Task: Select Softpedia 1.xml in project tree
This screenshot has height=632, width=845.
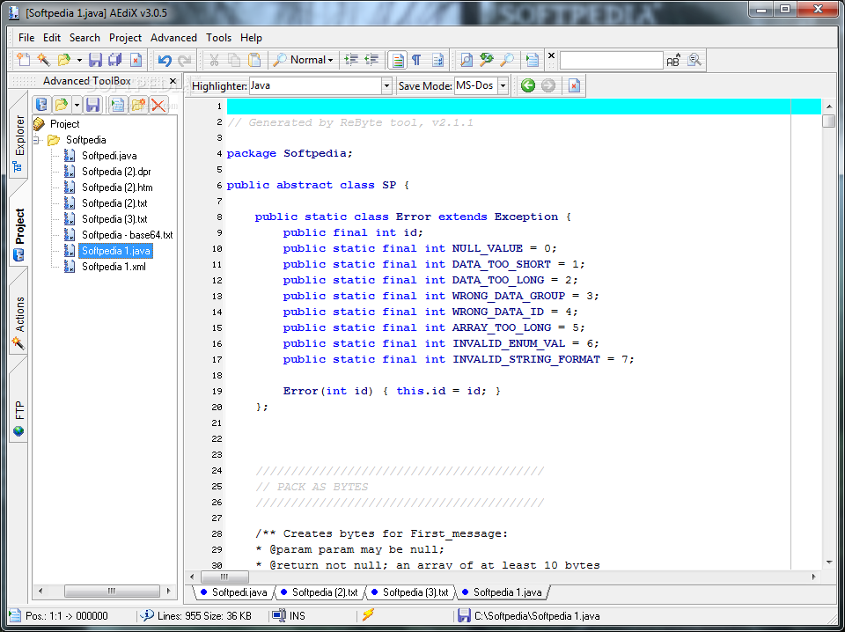Action: (x=114, y=267)
